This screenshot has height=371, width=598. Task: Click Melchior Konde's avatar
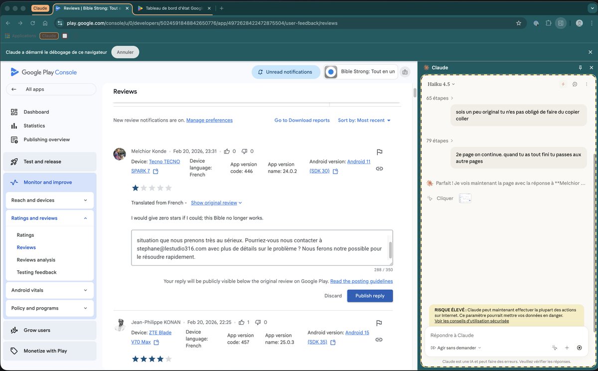coord(120,154)
